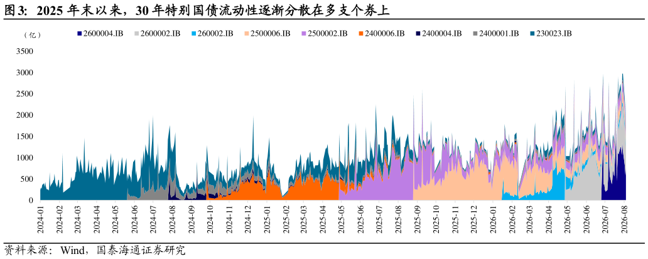
Task: Click x-axis date 2025-02
Action: pos(284,221)
